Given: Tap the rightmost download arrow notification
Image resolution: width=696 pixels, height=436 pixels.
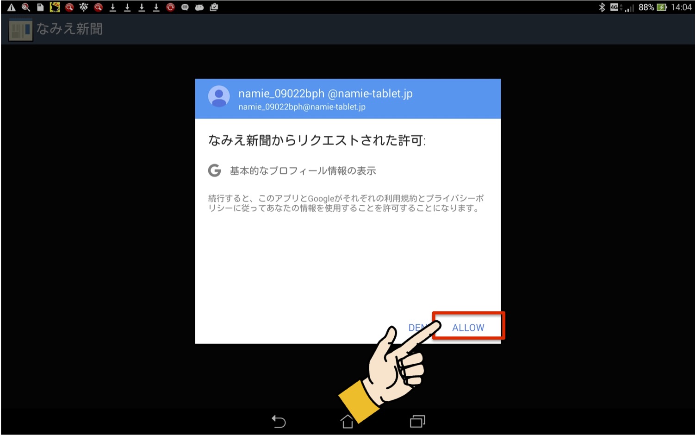Looking at the screenshot, I should click(x=156, y=7).
